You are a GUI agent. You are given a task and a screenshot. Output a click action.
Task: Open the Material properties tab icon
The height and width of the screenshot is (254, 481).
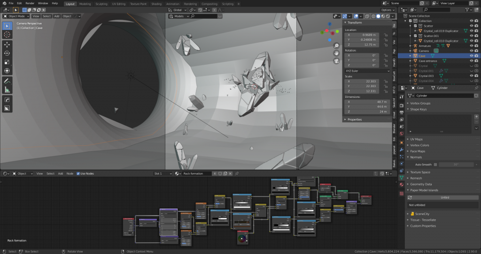(402, 185)
